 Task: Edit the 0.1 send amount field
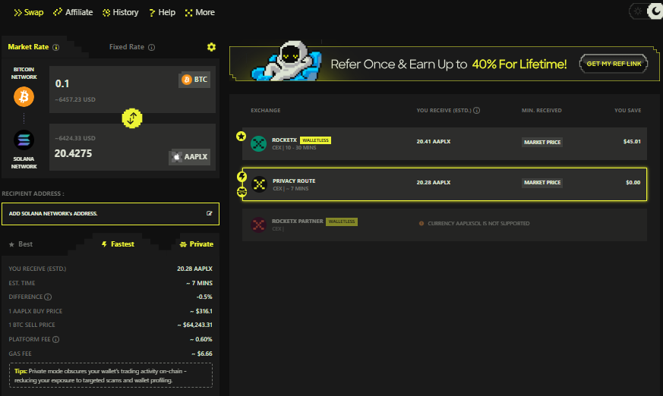[x=62, y=83]
